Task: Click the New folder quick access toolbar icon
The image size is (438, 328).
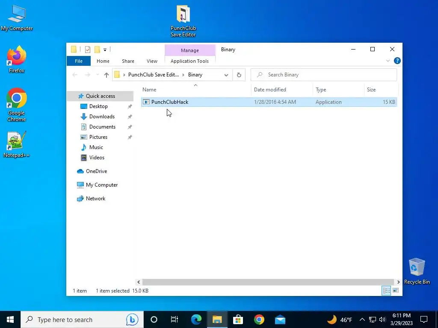Action: pos(97,50)
